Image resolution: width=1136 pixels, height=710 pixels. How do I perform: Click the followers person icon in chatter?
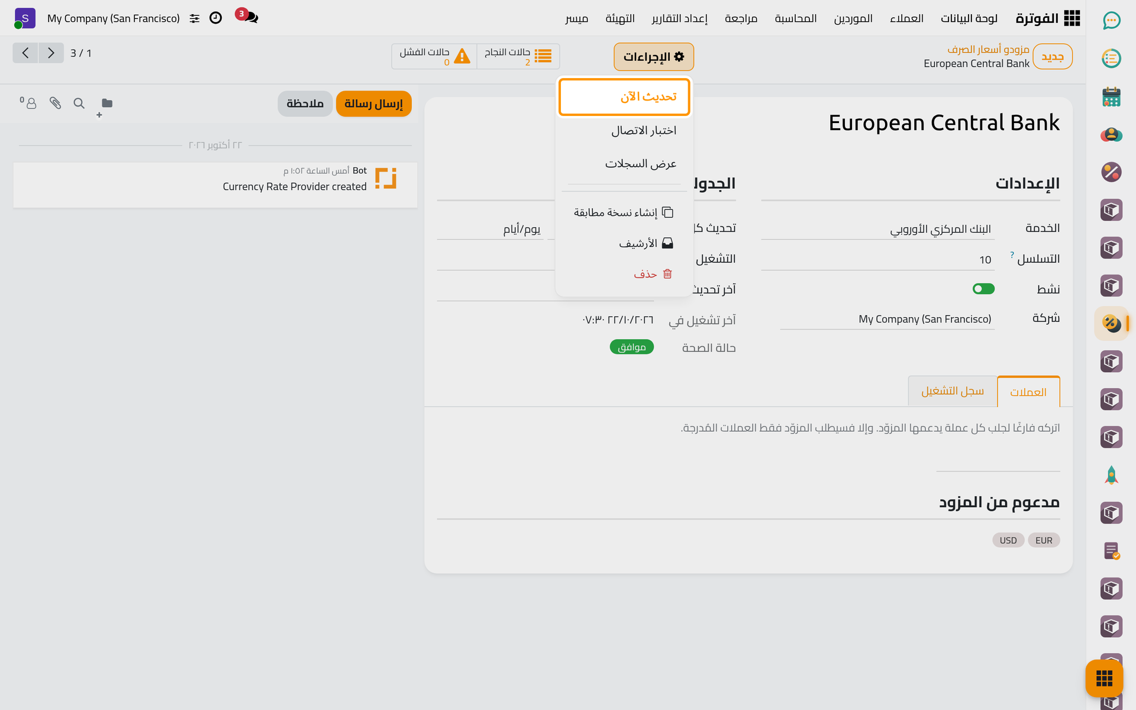pyautogui.click(x=28, y=103)
